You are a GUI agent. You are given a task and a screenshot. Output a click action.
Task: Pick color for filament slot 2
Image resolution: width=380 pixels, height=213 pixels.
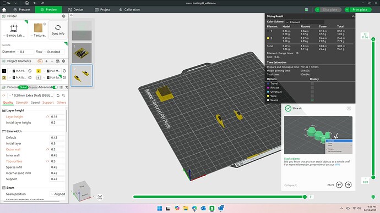[39, 71]
